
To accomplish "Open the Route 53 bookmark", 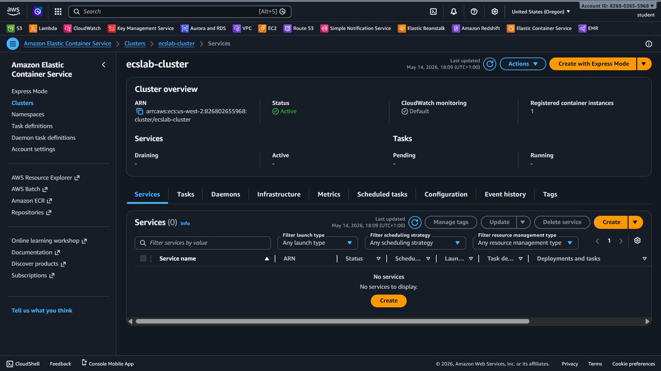I will pos(299,28).
